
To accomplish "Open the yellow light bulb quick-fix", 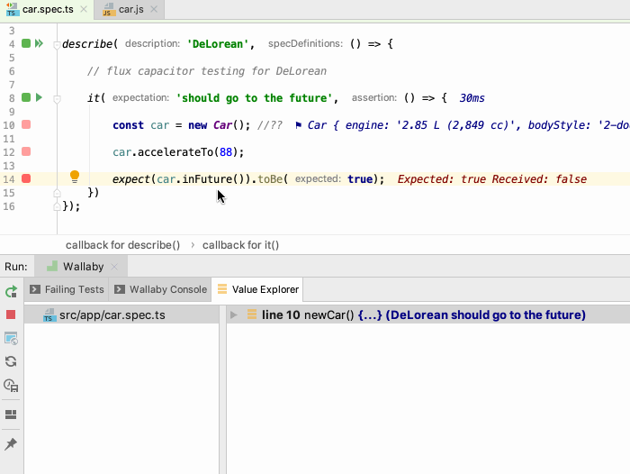I will coord(75,177).
